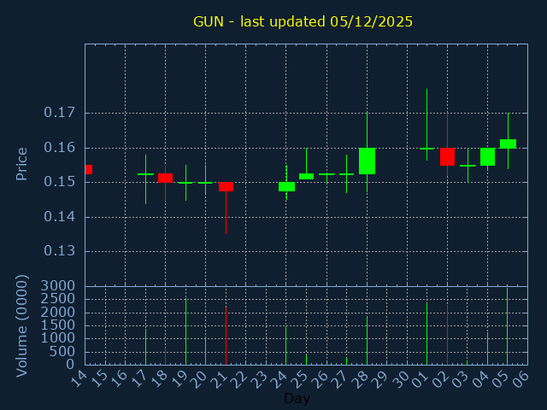This screenshot has height=410, width=547.
Task: Click the green volume bar on day 04
Action: pos(487,348)
